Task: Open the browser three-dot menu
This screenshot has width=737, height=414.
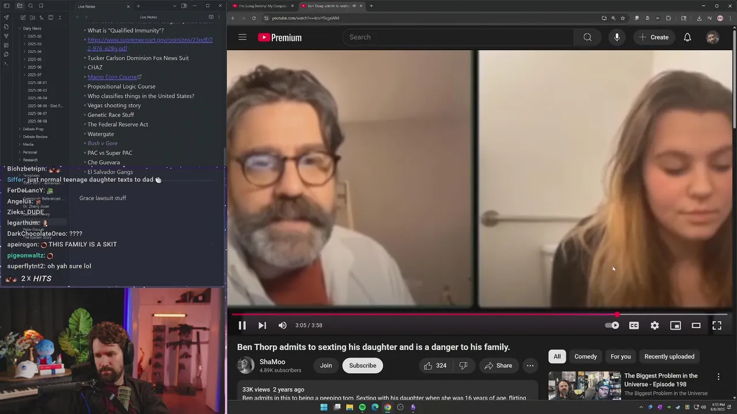Action: click(x=730, y=18)
